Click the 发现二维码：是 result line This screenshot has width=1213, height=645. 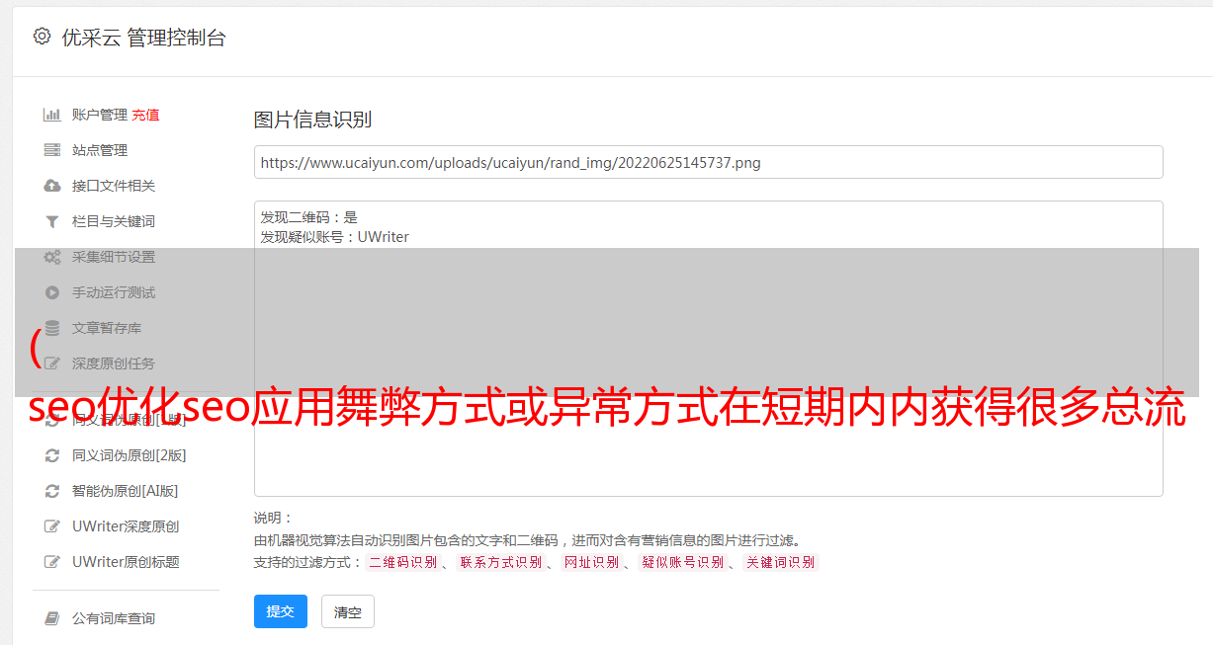(x=309, y=217)
